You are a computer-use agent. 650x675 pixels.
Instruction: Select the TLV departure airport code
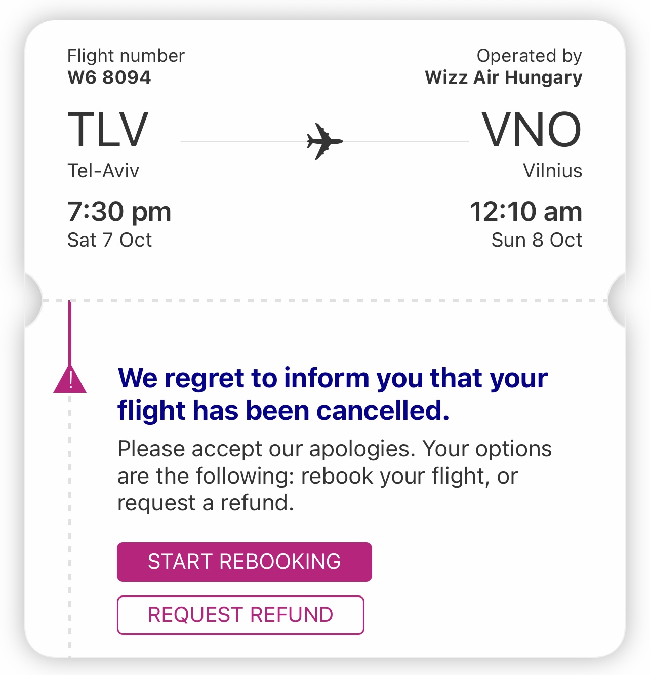pyautogui.click(x=108, y=130)
